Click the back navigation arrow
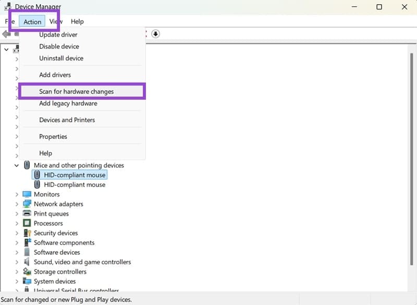The height and width of the screenshot is (305, 417). tap(6, 34)
